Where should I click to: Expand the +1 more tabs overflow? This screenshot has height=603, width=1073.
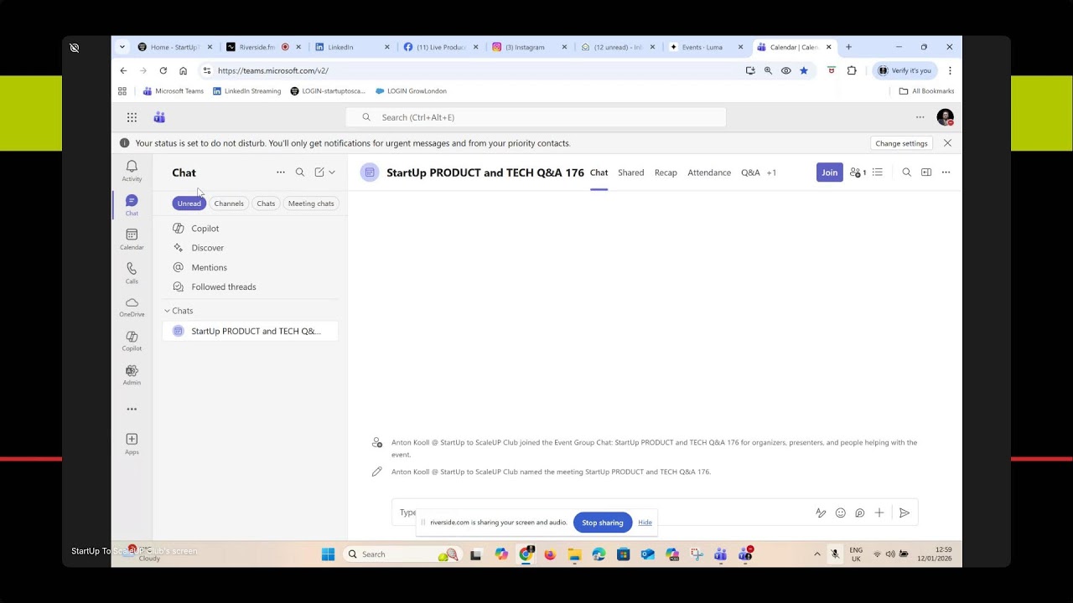coord(771,173)
